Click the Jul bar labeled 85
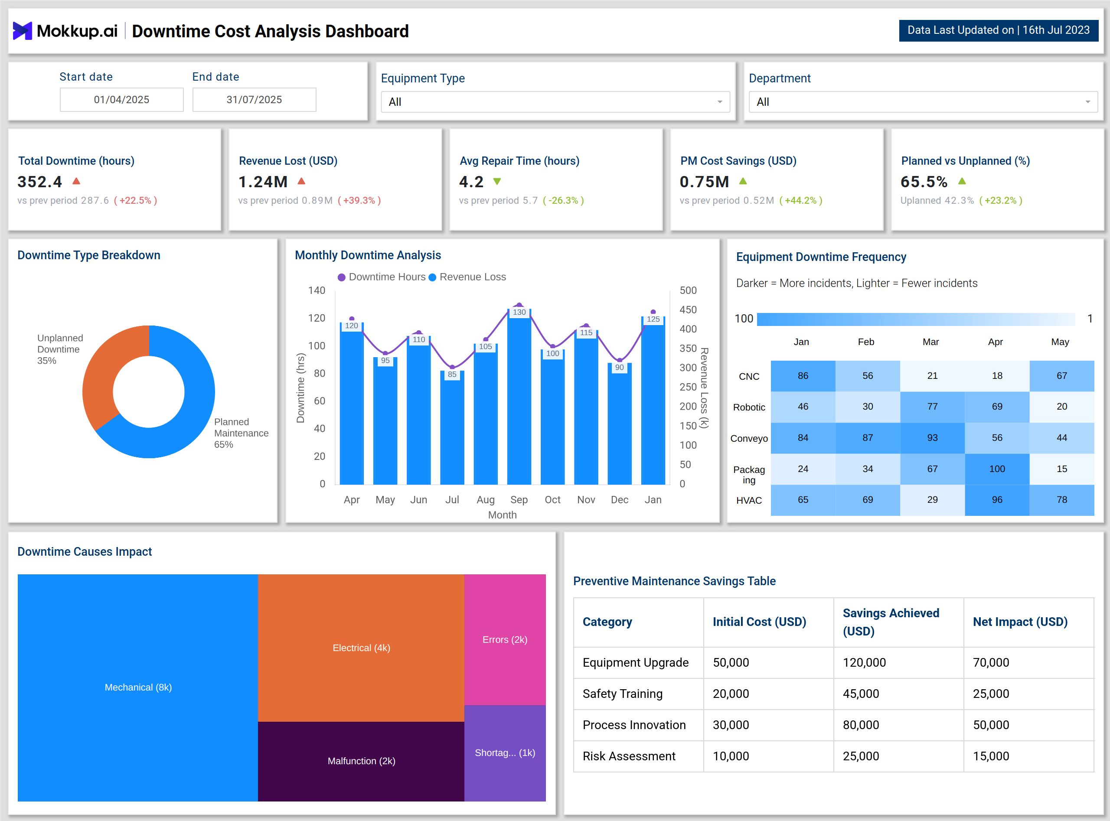This screenshot has height=821, width=1110. coord(452,427)
